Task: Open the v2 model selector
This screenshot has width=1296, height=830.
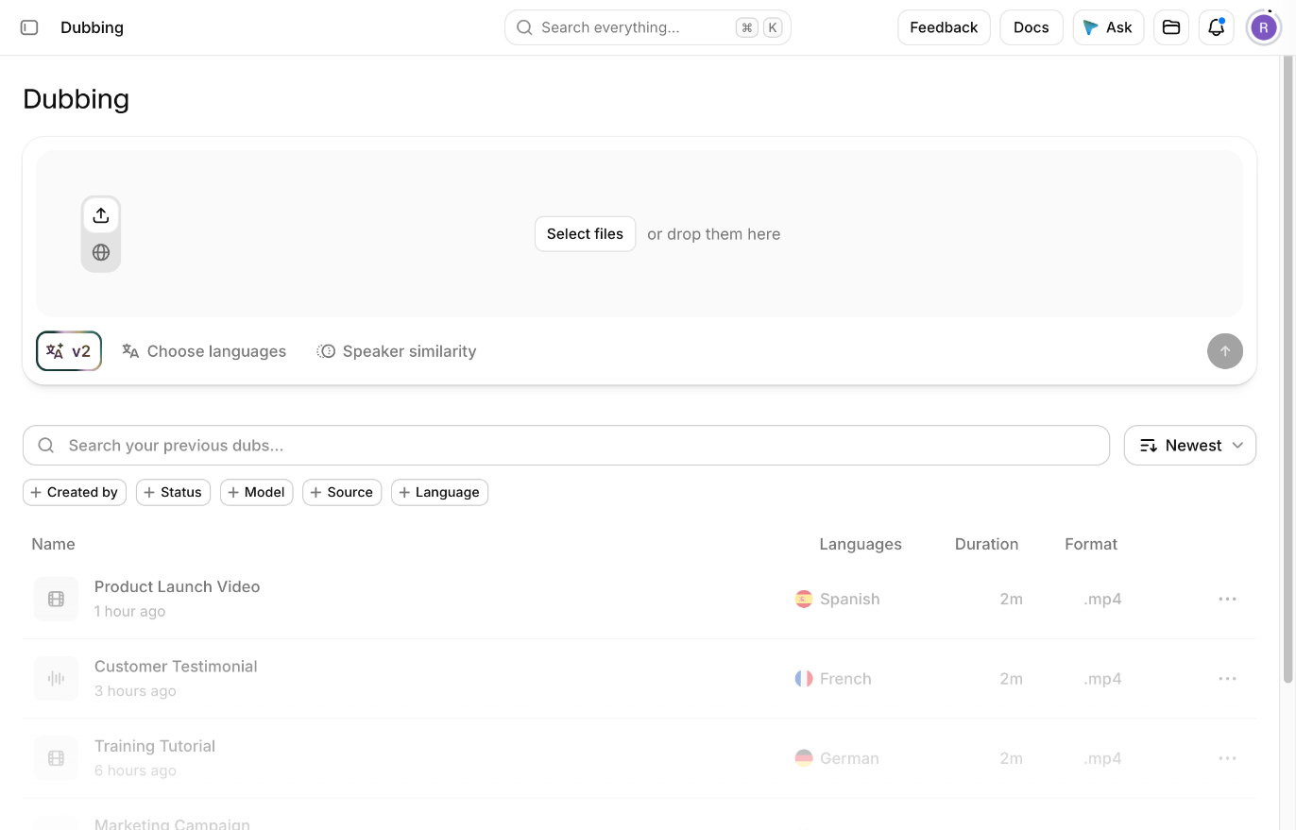Action: pyautogui.click(x=69, y=351)
